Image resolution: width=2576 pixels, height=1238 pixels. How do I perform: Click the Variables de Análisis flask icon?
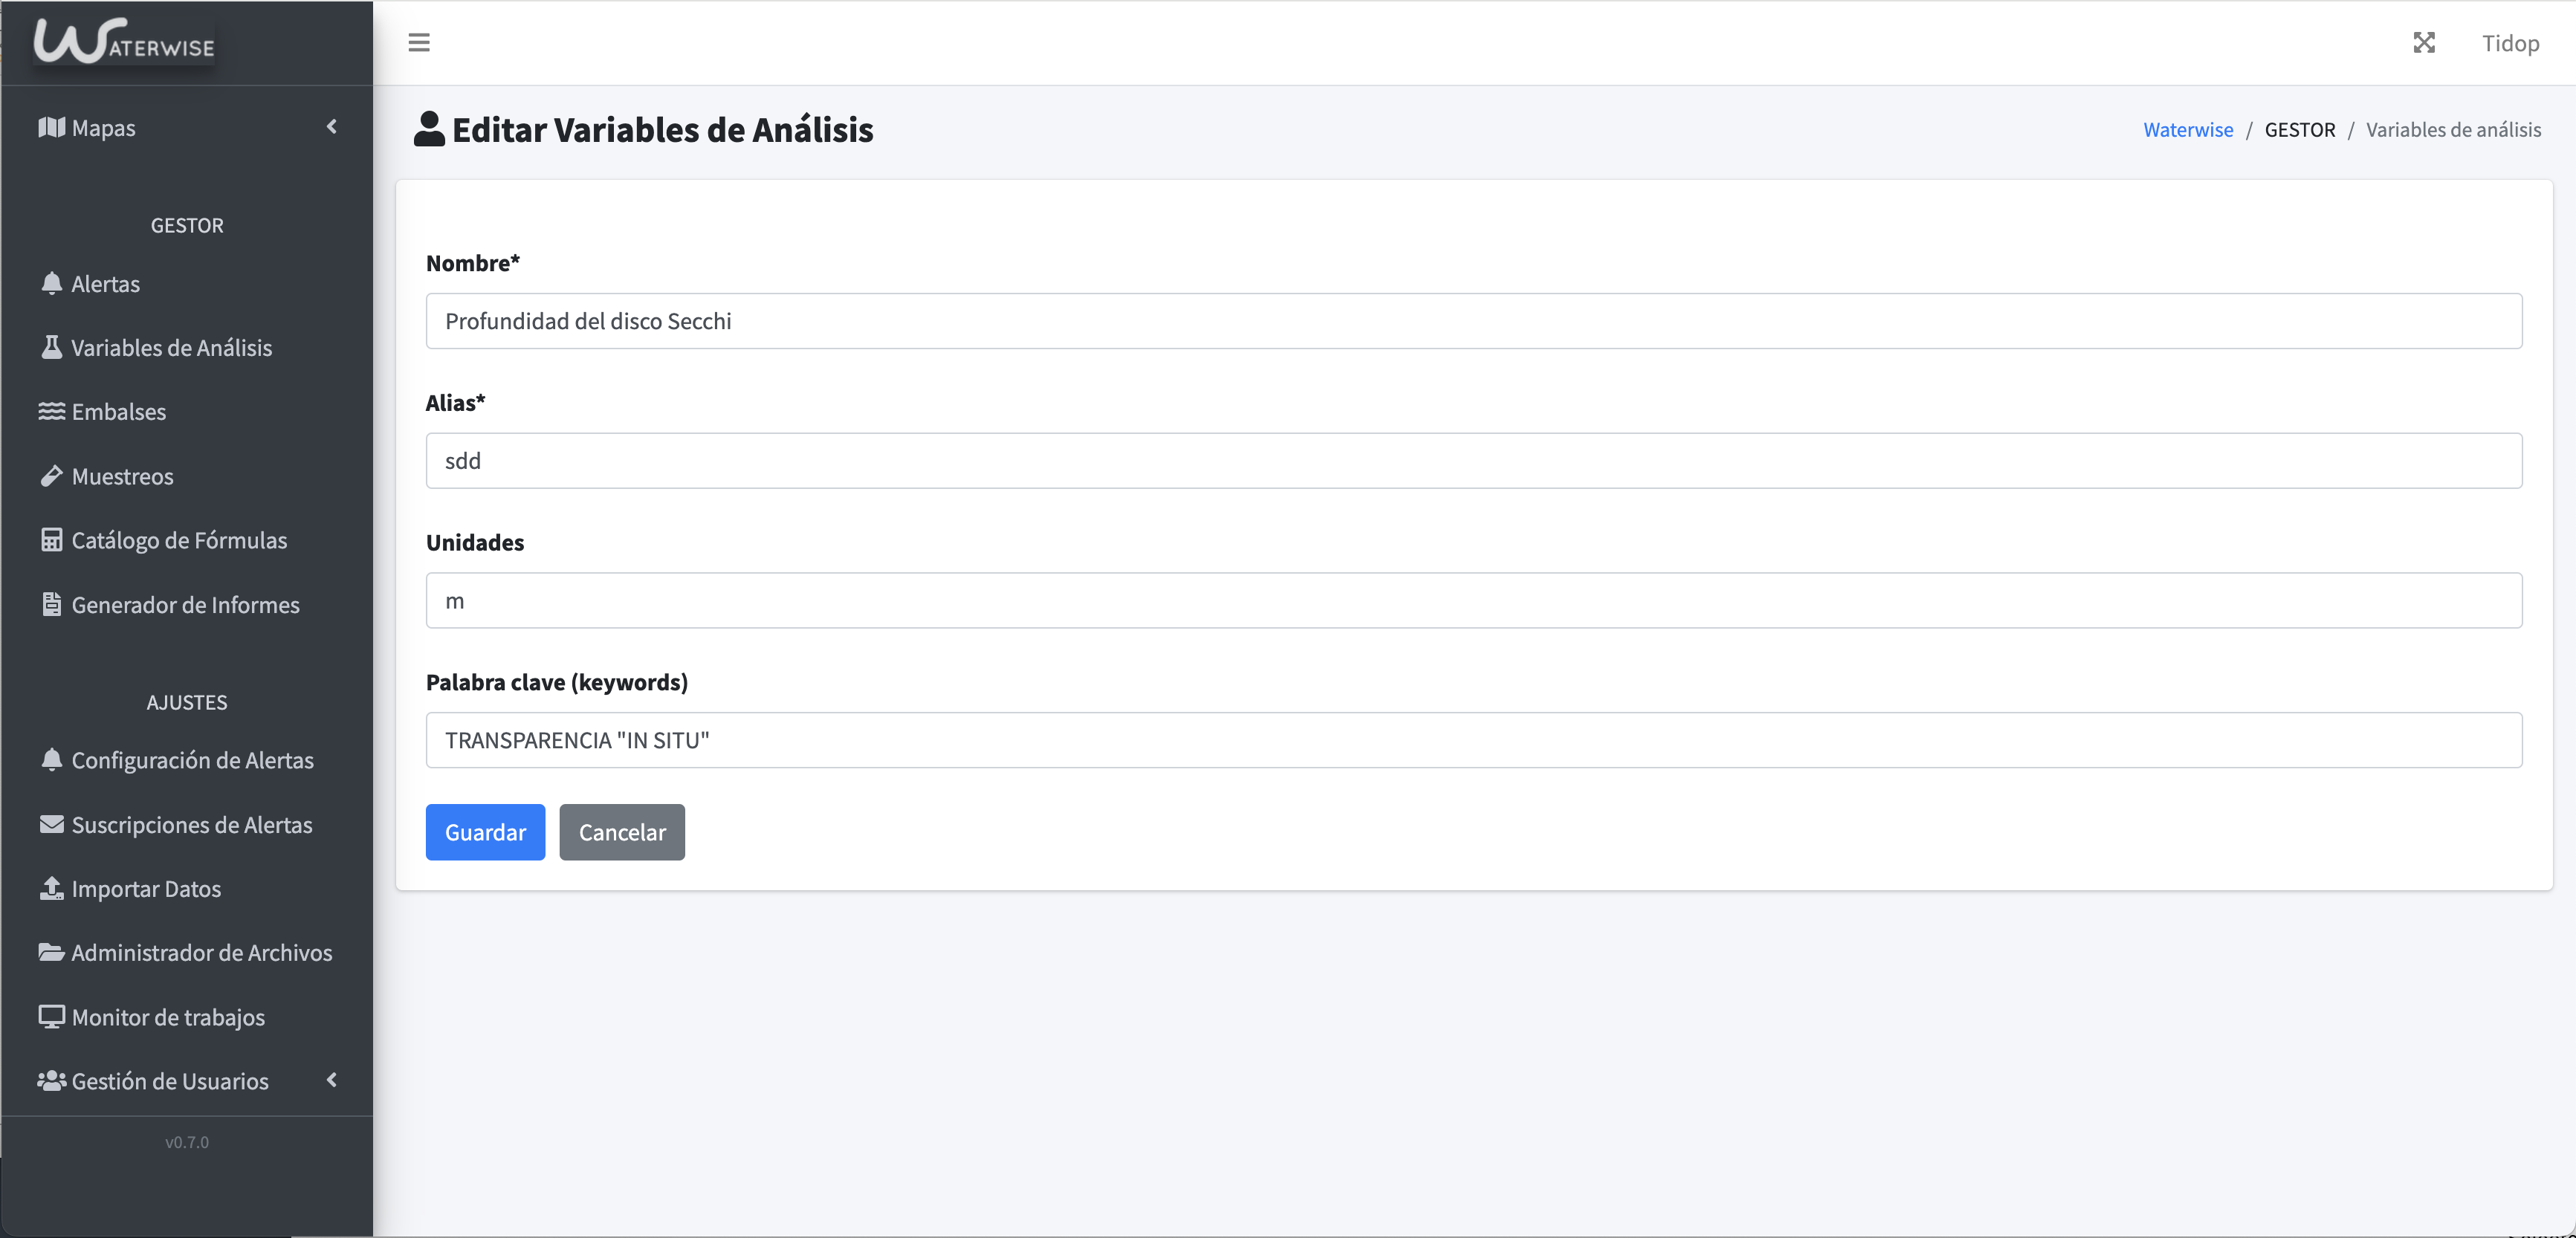pos(52,347)
